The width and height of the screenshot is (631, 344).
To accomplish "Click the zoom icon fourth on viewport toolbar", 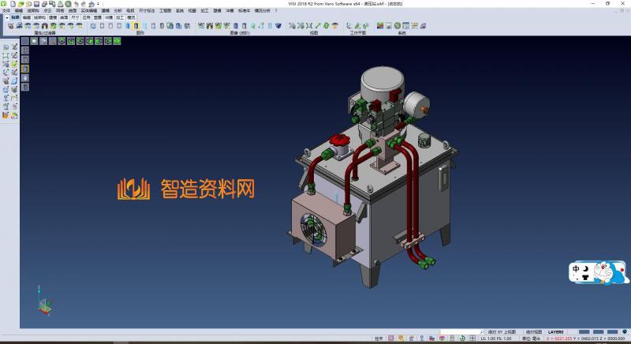I will pyautogui.click(x=53, y=41).
